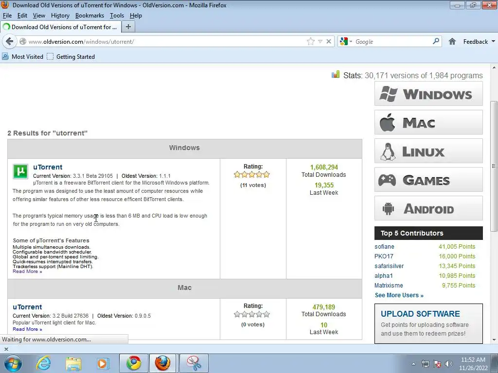498x373 pixels.
Task: Open the taskbar clock showing 11:52 AM
Action: [473, 364]
